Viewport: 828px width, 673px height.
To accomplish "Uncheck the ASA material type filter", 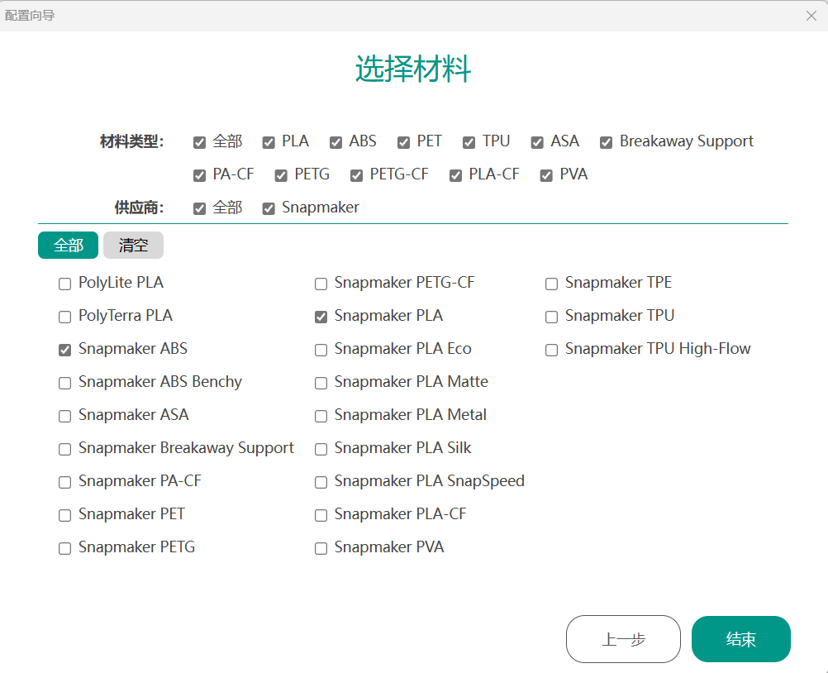I will point(538,143).
